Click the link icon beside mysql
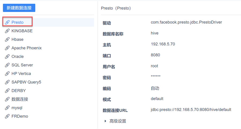241x129 pixels. [x=7, y=108]
